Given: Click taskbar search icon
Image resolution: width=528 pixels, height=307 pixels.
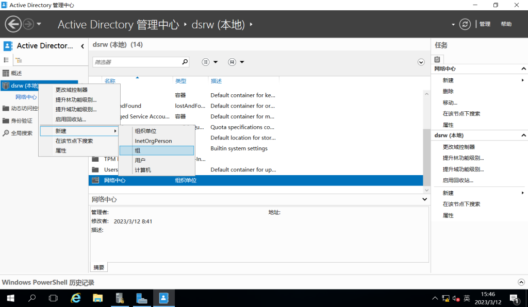Looking at the screenshot, I should [x=32, y=298].
